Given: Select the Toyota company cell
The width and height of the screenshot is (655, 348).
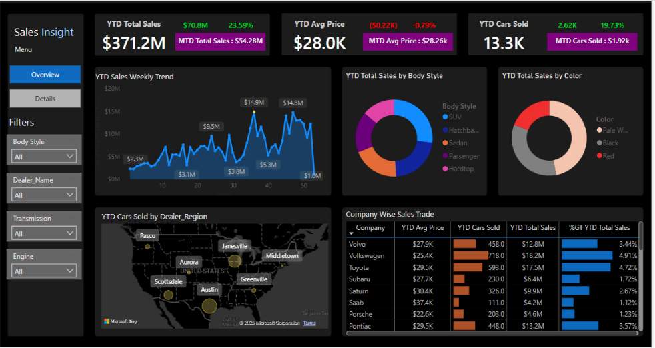Looking at the screenshot, I should 360,267.
